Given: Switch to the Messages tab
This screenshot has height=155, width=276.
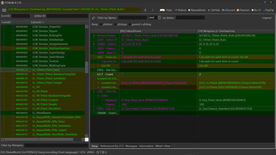Looking at the screenshot, I should tap(131, 146).
